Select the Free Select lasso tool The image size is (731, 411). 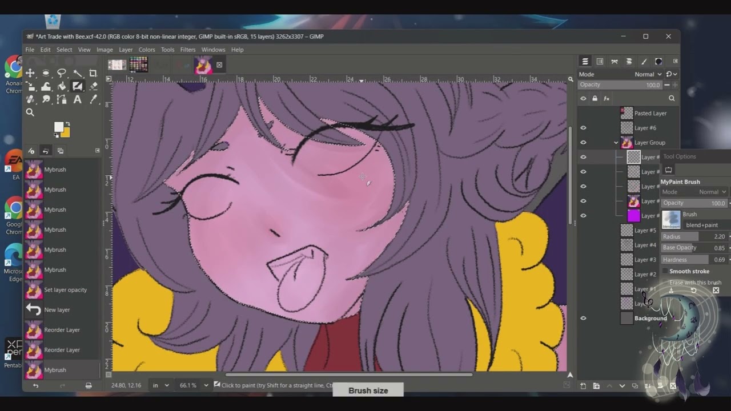tap(62, 73)
